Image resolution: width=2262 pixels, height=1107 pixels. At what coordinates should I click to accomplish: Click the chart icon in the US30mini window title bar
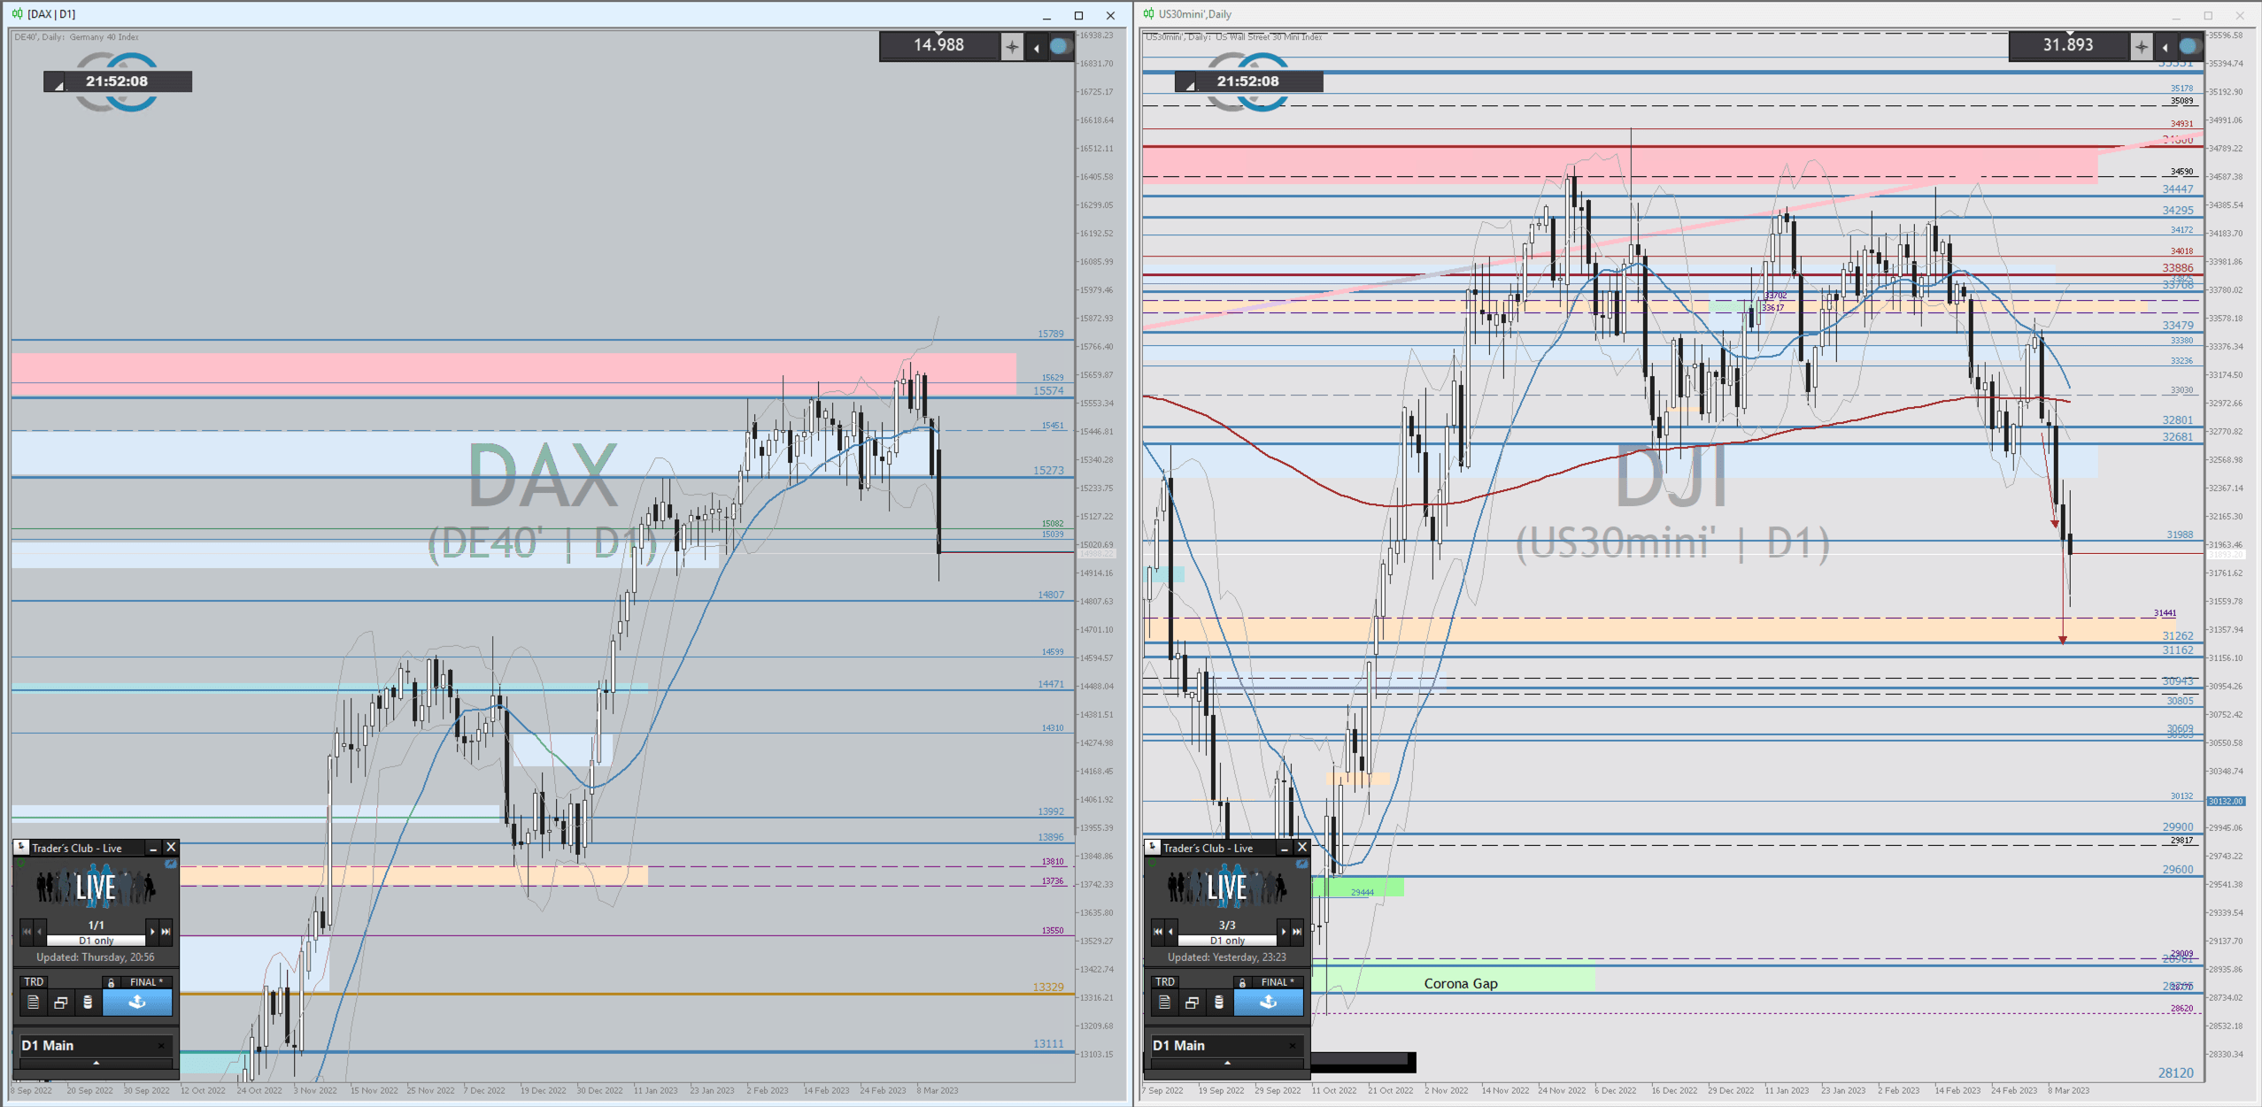point(1148,13)
